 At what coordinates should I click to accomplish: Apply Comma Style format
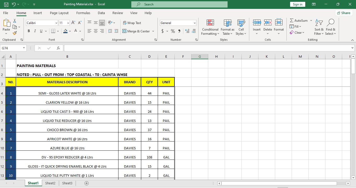(179, 31)
